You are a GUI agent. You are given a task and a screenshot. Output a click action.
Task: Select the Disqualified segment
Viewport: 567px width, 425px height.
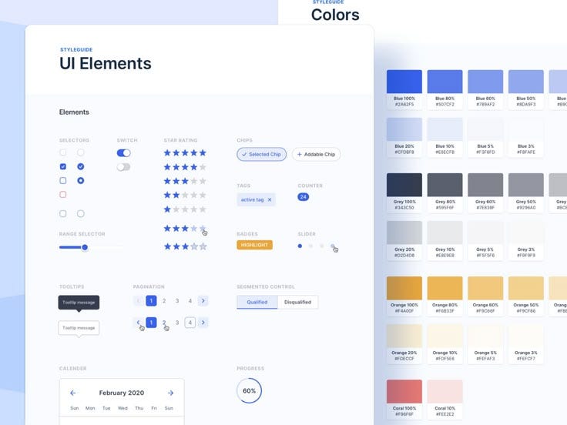(297, 302)
